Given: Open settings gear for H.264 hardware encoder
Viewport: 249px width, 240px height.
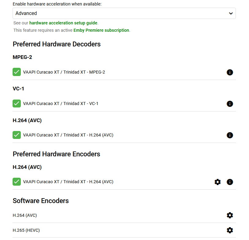Looking at the screenshot, I should coord(217,182).
